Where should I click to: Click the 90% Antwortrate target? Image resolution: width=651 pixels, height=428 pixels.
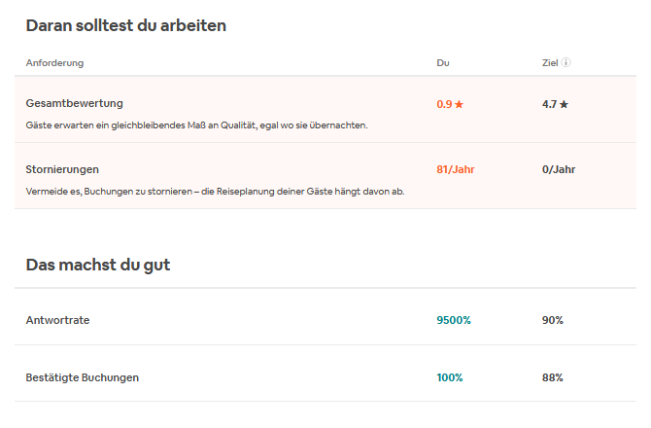tap(553, 320)
